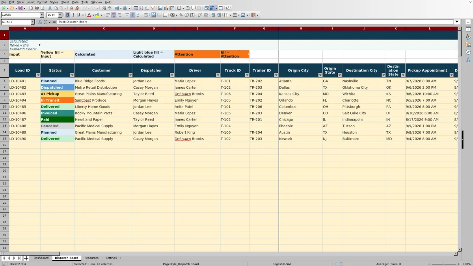This screenshot has width=473, height=266.
Task: Open the Origin City filter dropdown
Action: (x=320, y=75)
